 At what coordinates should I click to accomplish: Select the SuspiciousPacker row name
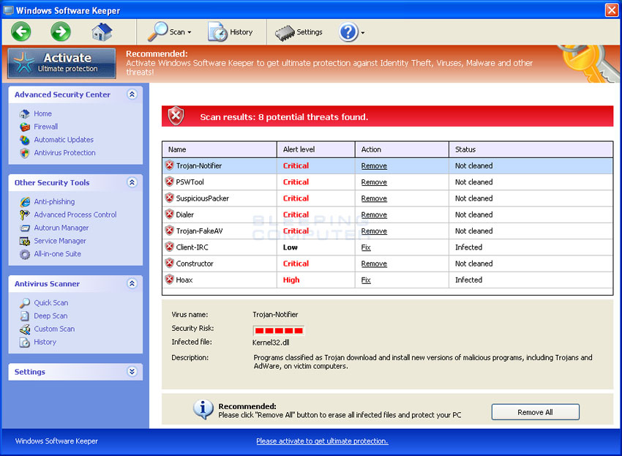click(x=202, y=198)
